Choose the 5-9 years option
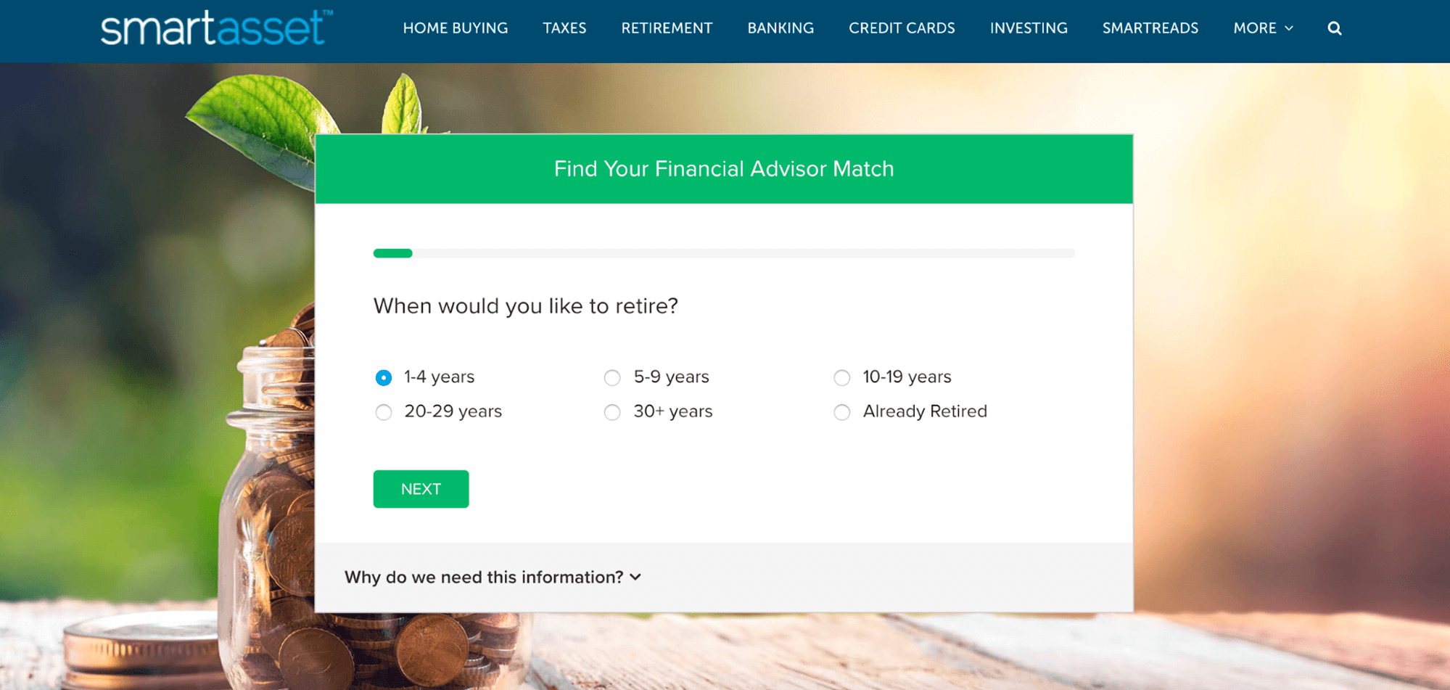The image size is (1450, 690). click(612, 377)
